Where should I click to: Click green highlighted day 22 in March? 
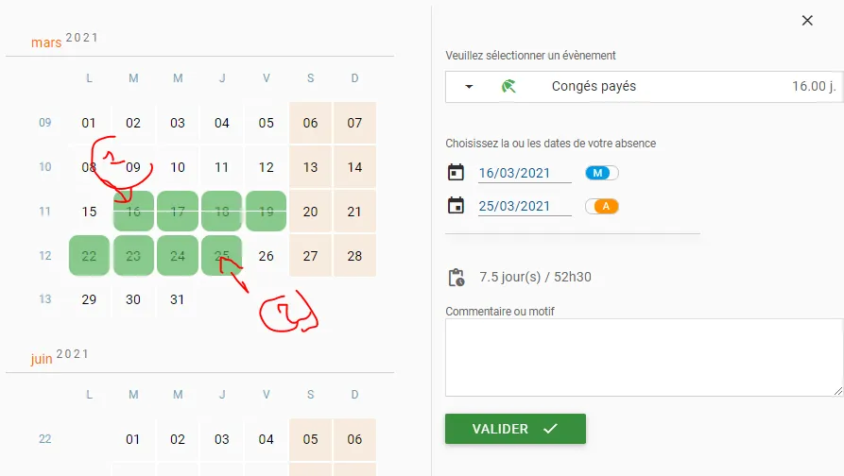90,256
